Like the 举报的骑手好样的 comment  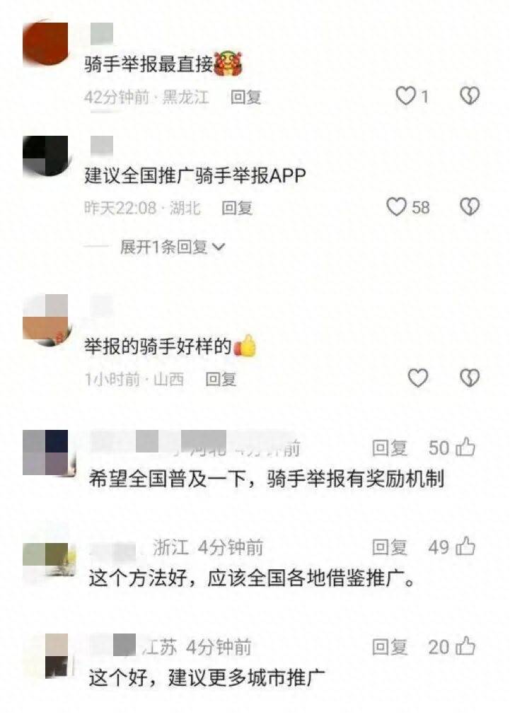418,378
